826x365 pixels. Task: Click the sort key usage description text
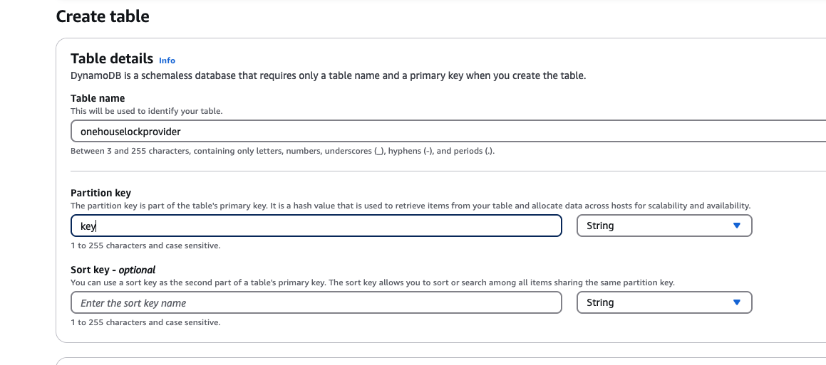point(373,282)
